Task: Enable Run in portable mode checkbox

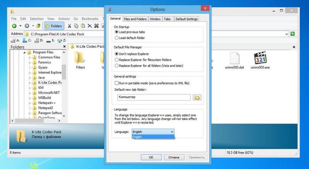Action: coord(117,83)
